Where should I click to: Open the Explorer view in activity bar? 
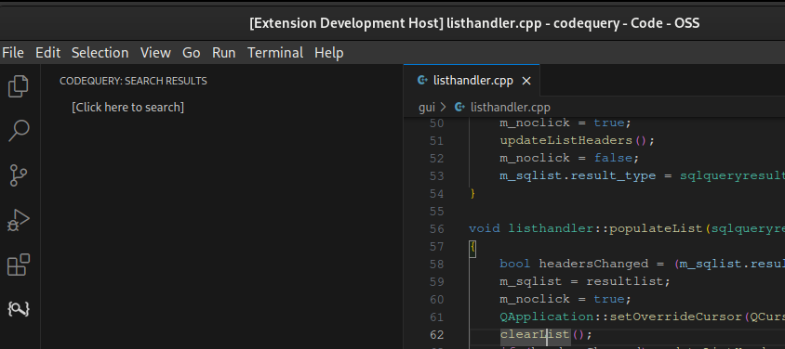tap(19, 86)
